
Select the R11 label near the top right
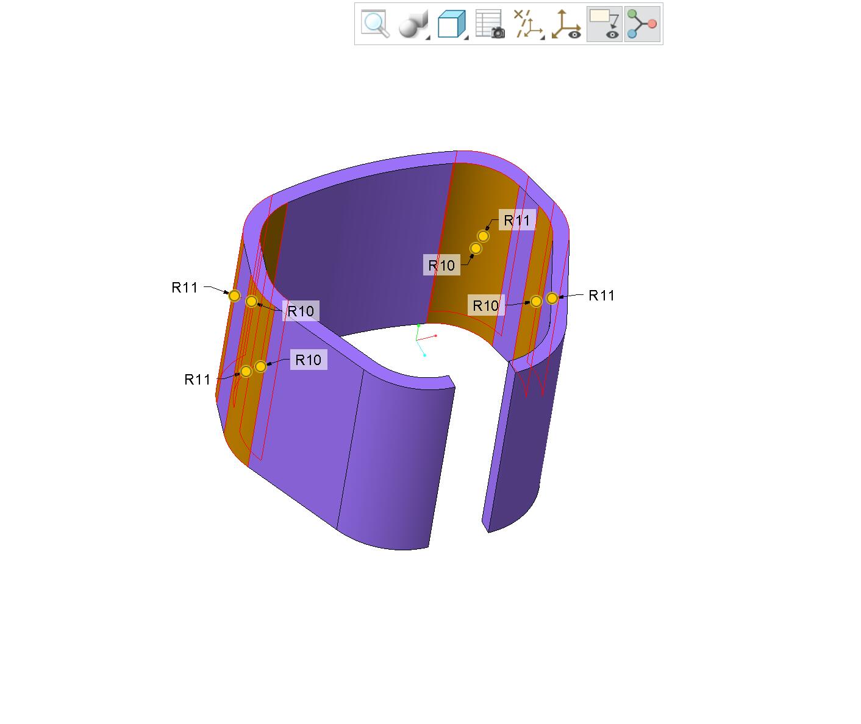[x=517, y=220]
